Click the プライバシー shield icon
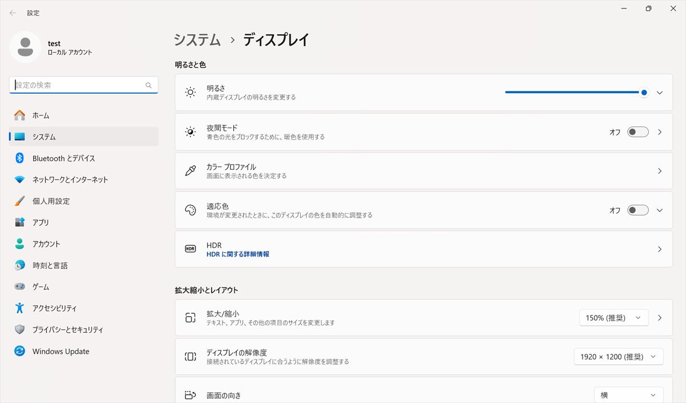Image resolution: width=686 pixels, height=403 pixels. click(20, 330)
